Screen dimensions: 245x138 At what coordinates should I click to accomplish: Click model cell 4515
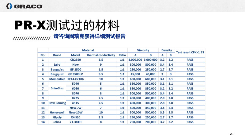pyautogui.click(x=75, y=103)
